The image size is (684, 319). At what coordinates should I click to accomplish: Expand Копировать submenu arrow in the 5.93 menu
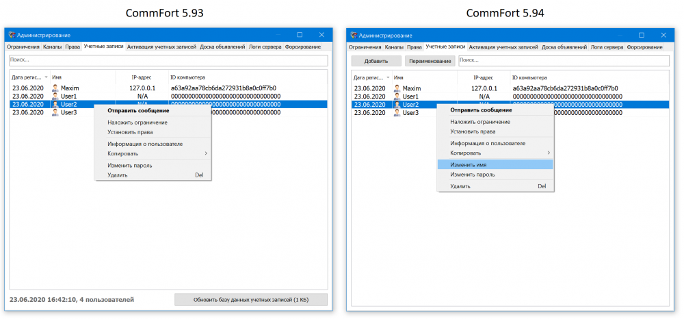point(206,153)
